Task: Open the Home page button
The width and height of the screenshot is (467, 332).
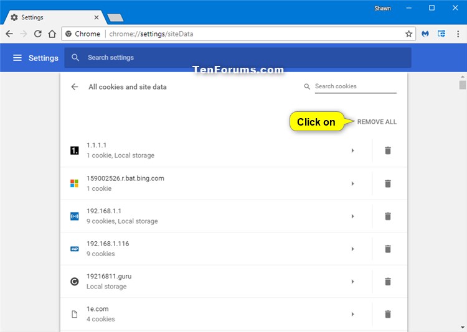Action: click(52, 34)
